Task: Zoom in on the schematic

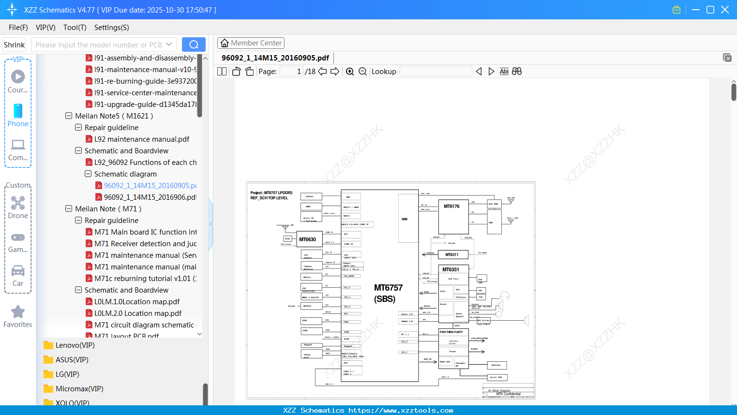Action: tap(350, 72)
